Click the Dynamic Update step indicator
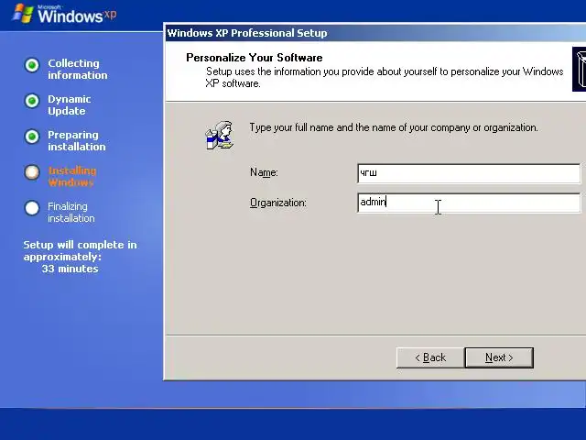Screen dimensions: 586x440 coord(32,101)
